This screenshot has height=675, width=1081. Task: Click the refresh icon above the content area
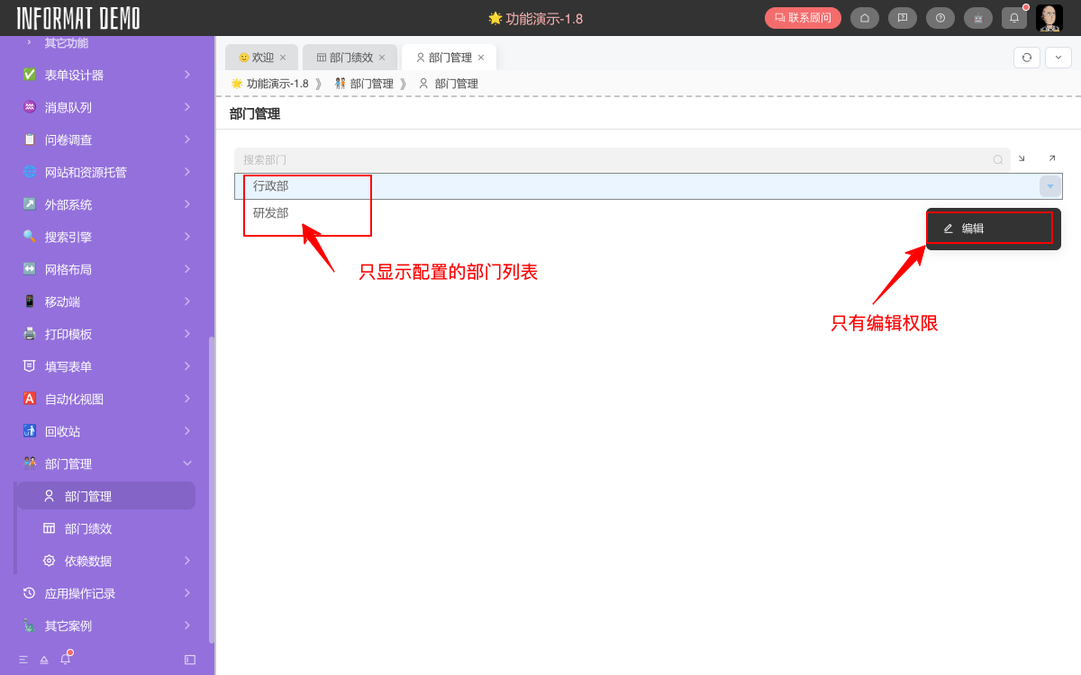[x=1026, y=56]
